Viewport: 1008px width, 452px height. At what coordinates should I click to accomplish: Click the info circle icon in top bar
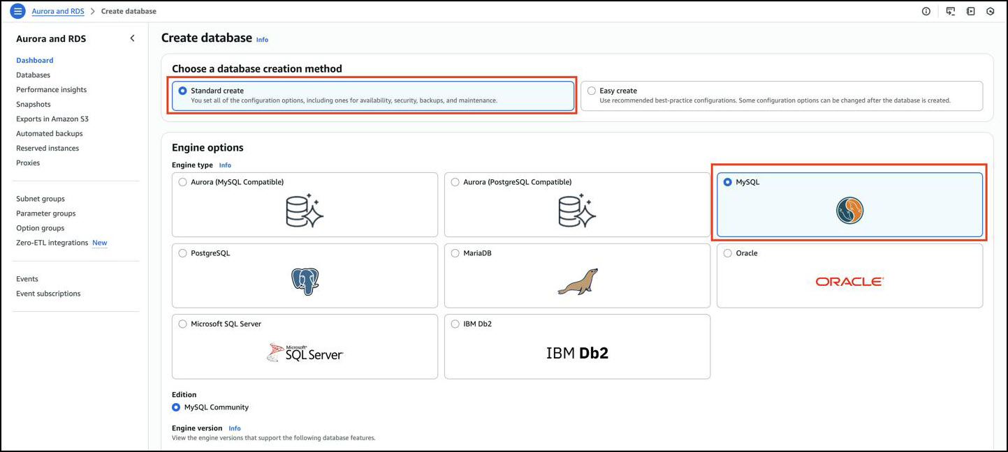click(x=926, y=11)
